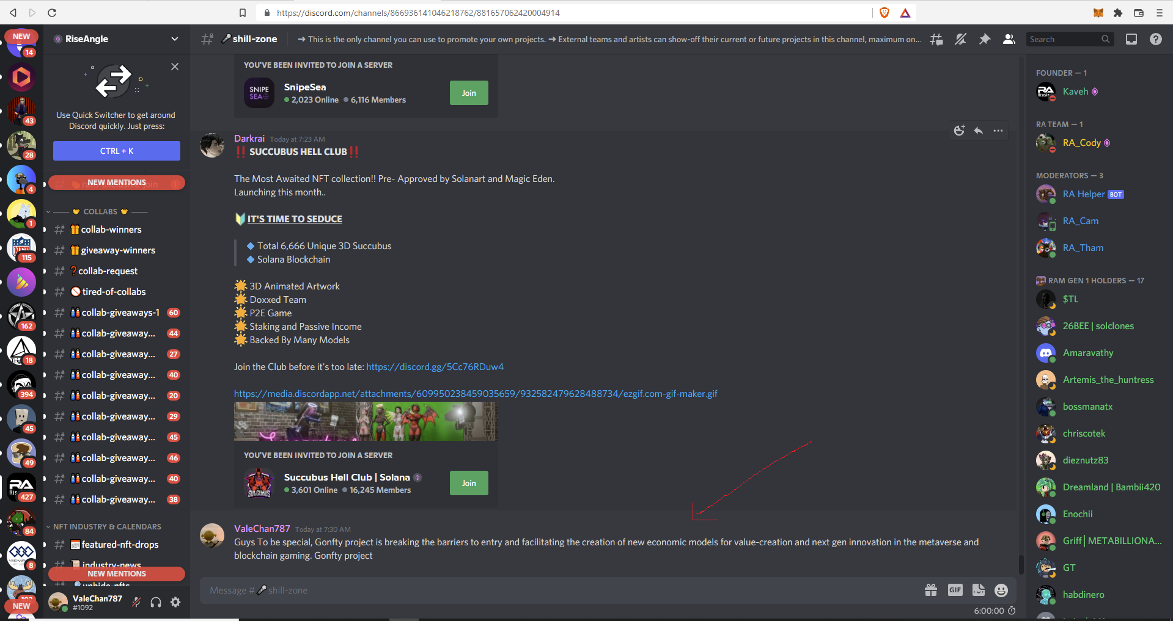Jump to lower NEW MENTIONS pill
This screenshot has width=1173, height=621.
coord(117,574)
